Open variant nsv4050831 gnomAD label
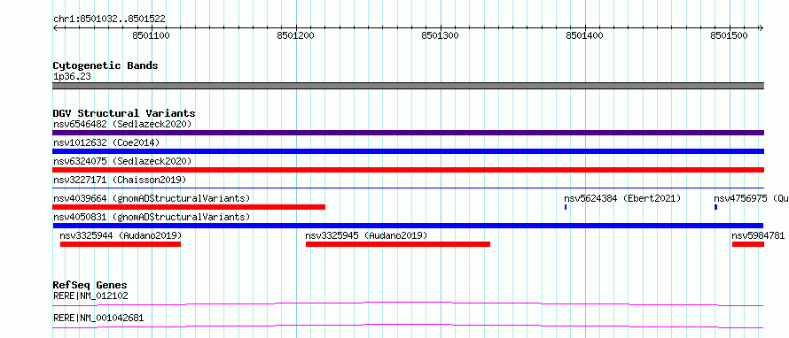This screenshot has width=789, height=338. click(152, 217)
